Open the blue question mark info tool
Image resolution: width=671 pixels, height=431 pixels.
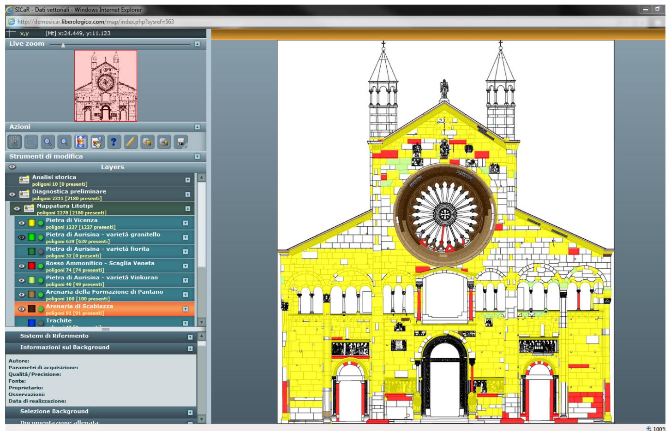[114, 142]
